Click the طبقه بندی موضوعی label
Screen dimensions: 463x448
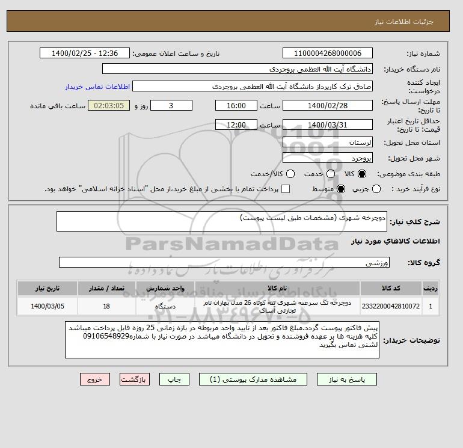point(409,174)
